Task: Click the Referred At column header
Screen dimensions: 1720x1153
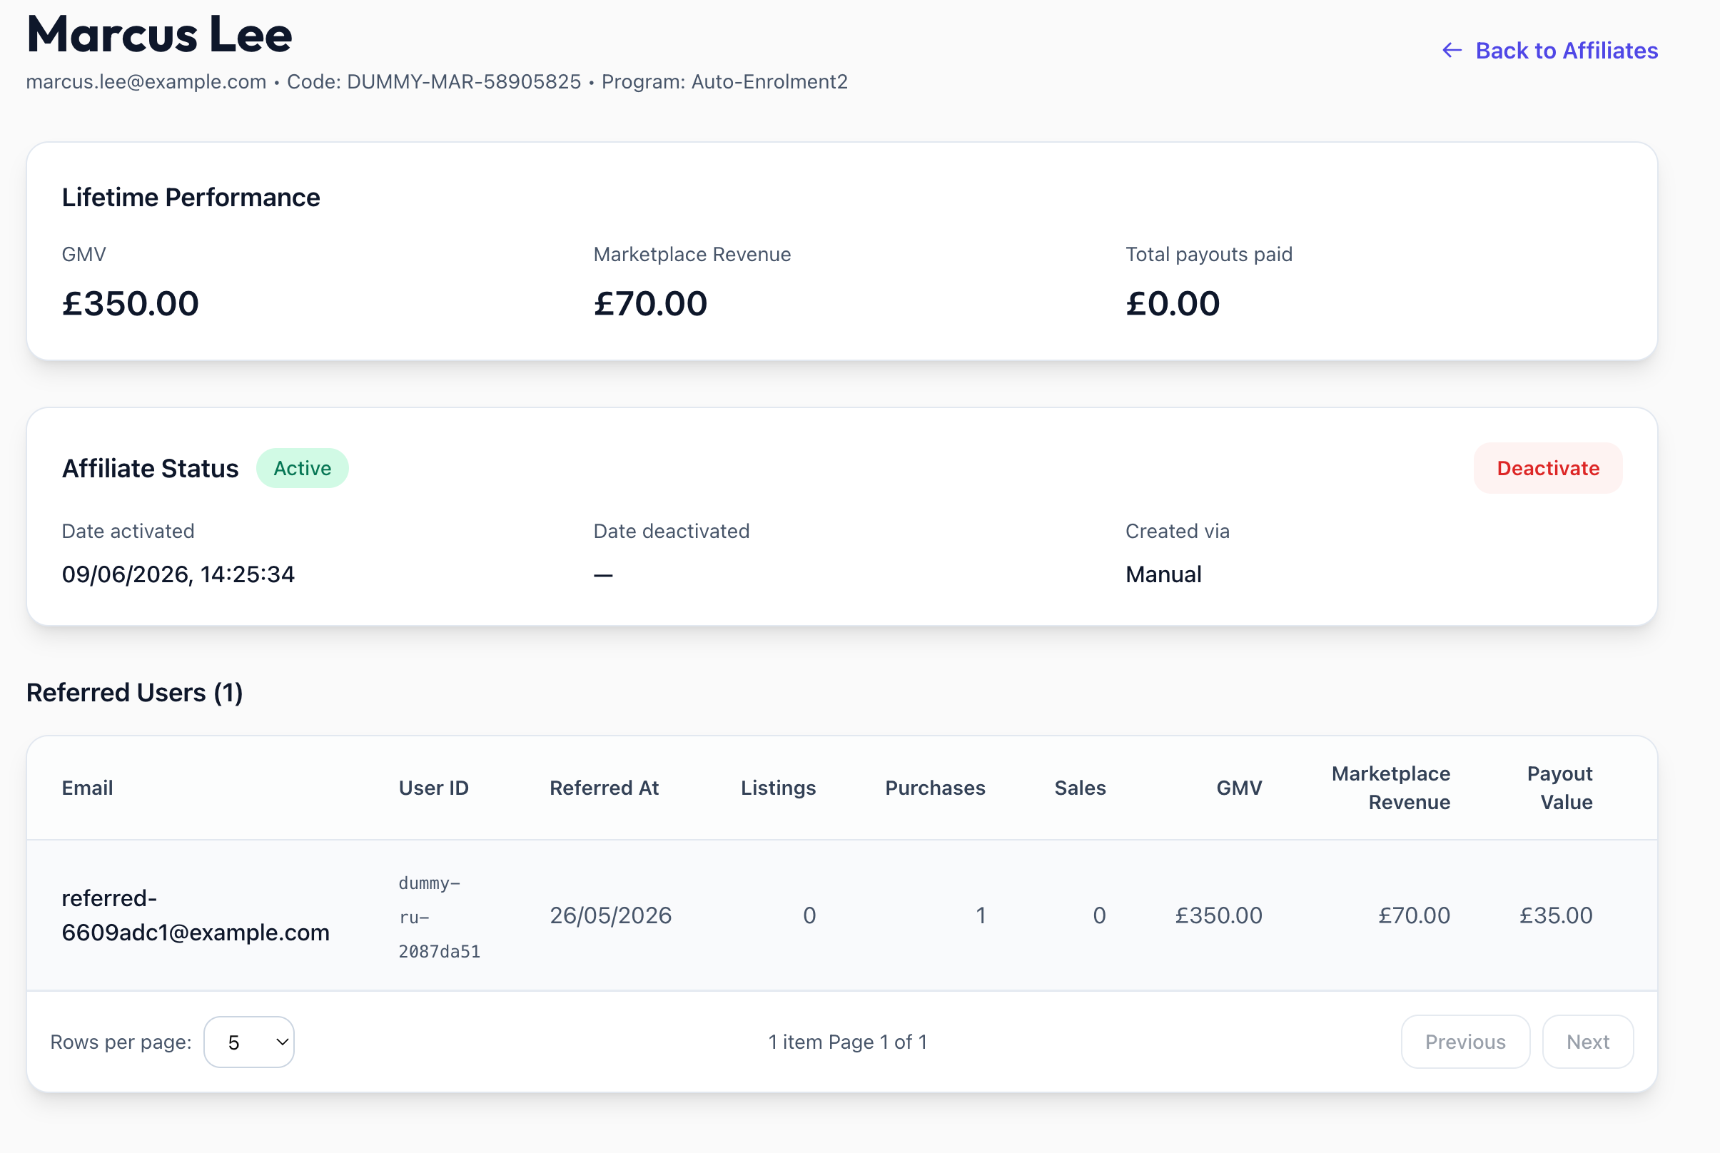Action: tap(604, 788)
